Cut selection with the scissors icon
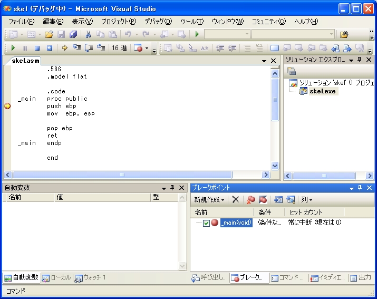This screenshot has height=299, width=377. point(88,34)
